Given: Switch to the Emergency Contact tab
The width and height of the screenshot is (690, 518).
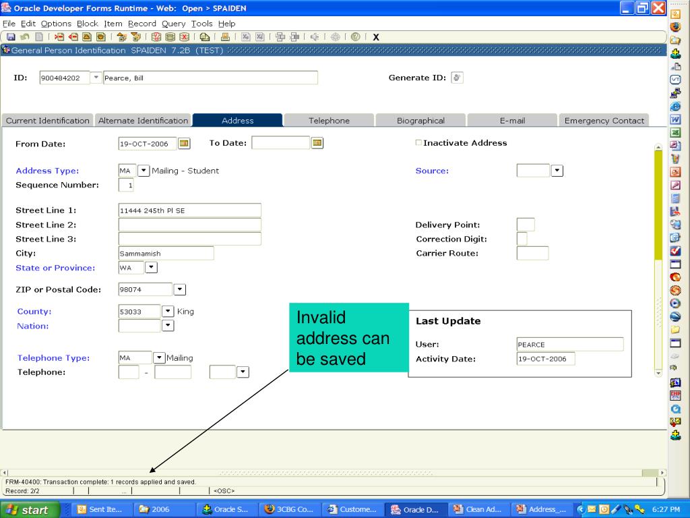Looking at the screenshot, I should click(604, 120).
